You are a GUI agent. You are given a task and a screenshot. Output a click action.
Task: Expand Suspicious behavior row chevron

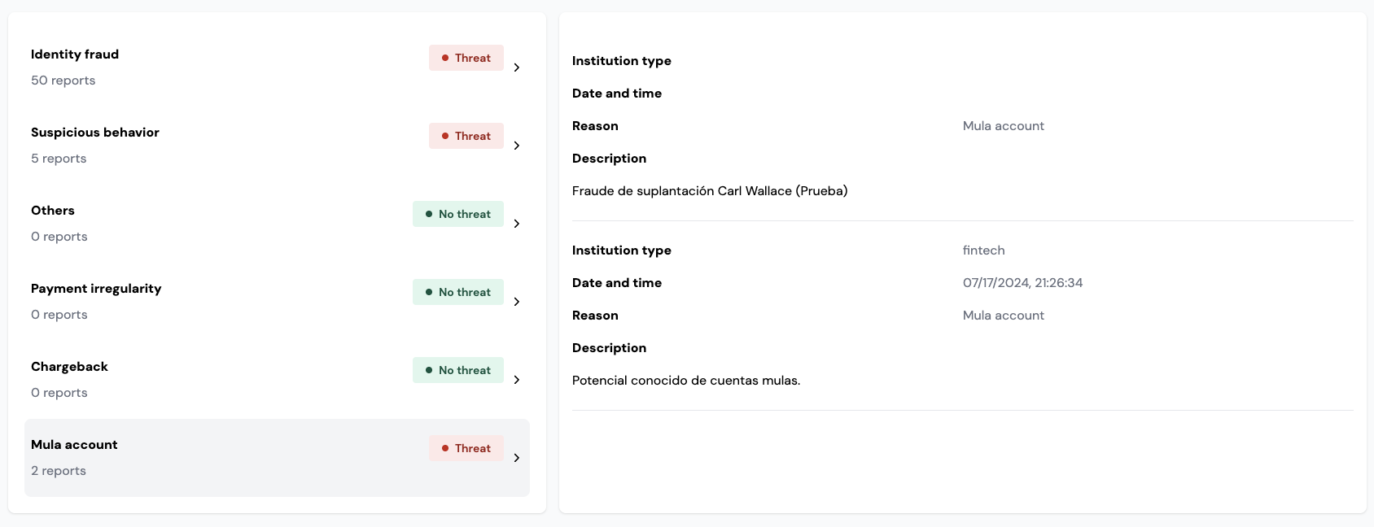coord(517,146)
